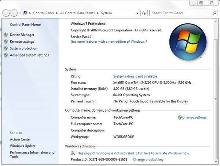Open Advanced system settings link

pyautogui.click(x=29, y=55)
